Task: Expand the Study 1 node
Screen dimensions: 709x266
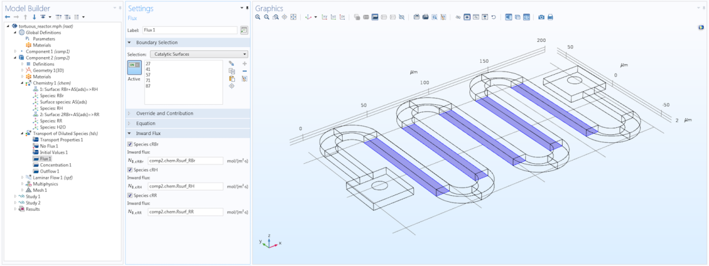Action: (x=16, y=197)
